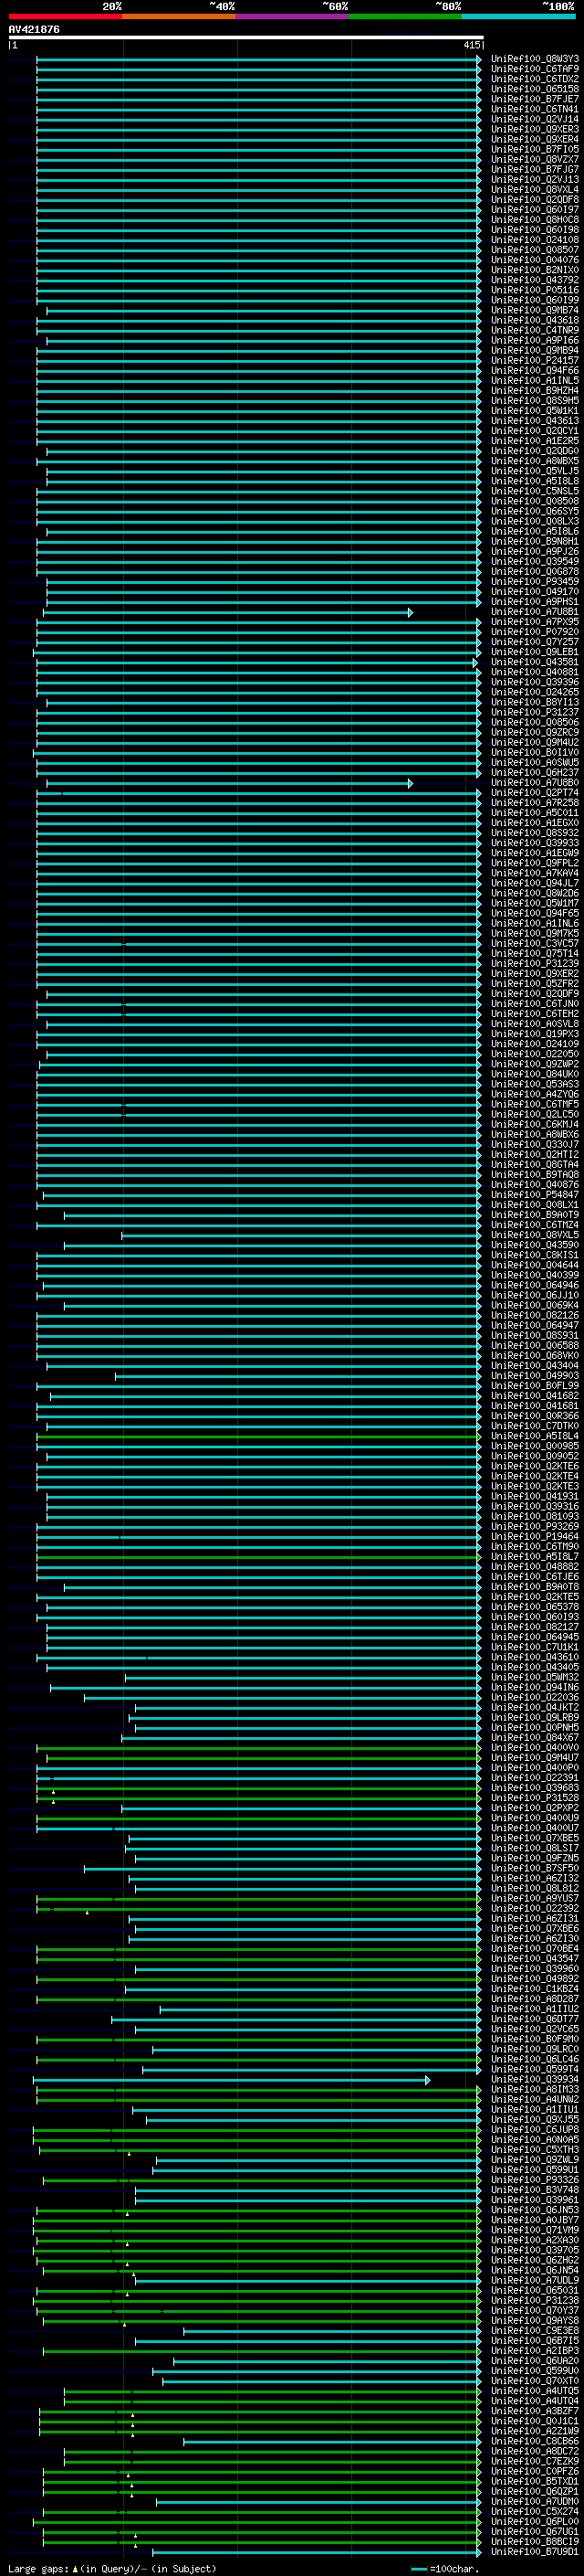
Task: Open the UniRef100_P31528 hit label
Action: (534, 1797)
